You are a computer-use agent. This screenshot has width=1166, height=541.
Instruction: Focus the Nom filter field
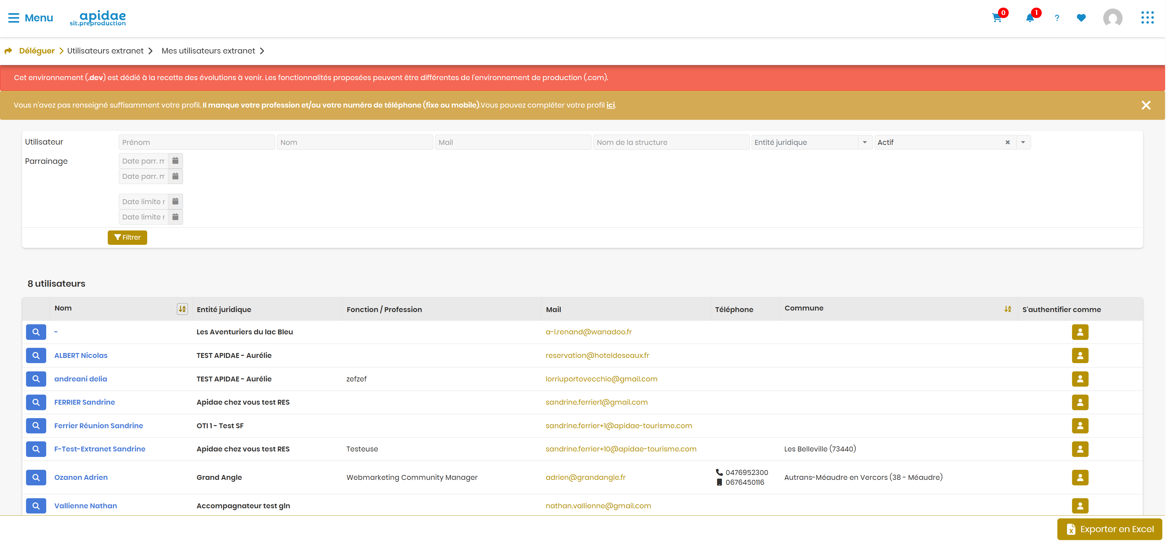tap(354, 142)
